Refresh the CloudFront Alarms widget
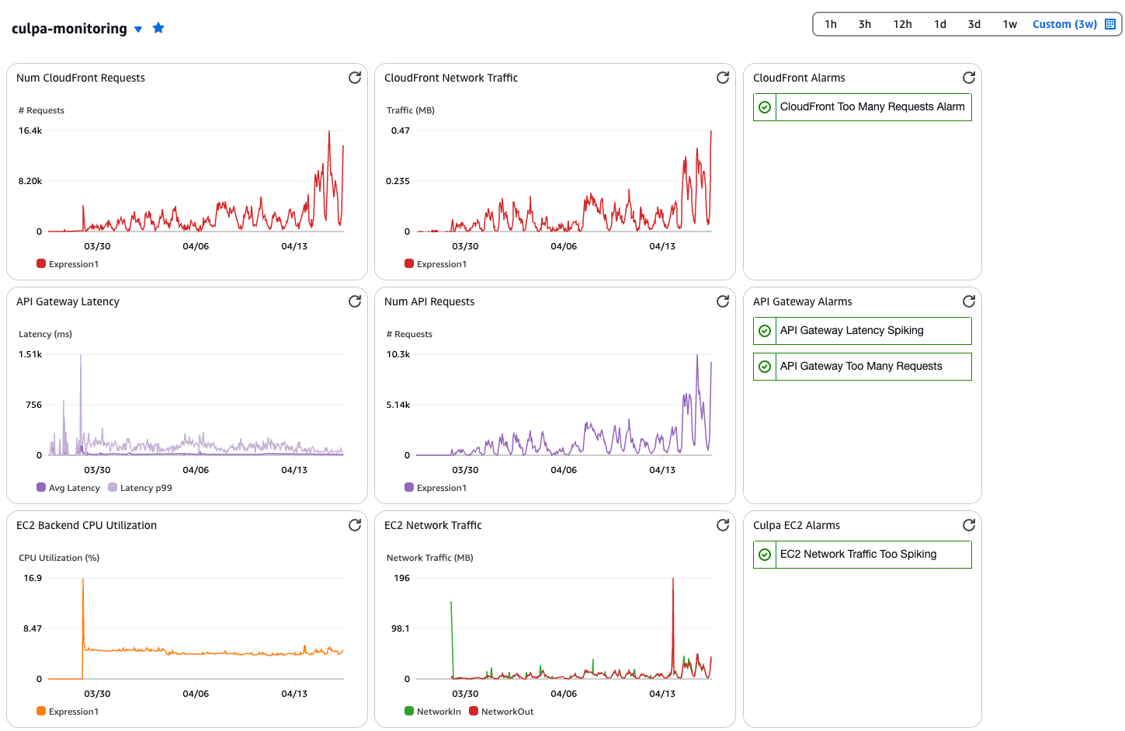1125x731 pixels. coord(969,78)
